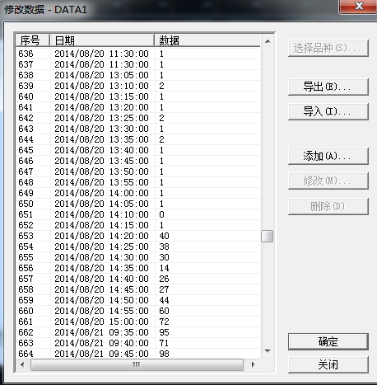Select row 651 with data 0
377x385 pixels.
coord(138,214)
